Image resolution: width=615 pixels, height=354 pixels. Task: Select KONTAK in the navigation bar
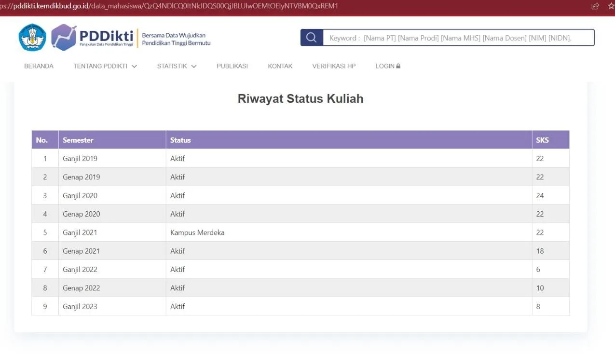pyautogui.click(x=280, y=66)
